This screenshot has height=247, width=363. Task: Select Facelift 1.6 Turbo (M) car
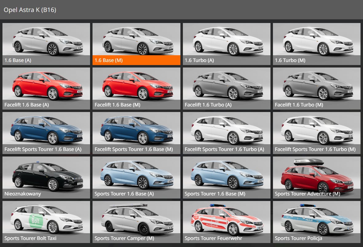click(x=317, y=88)
